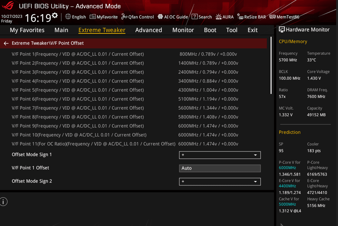Click Qfan Control label

pos(141,17)
